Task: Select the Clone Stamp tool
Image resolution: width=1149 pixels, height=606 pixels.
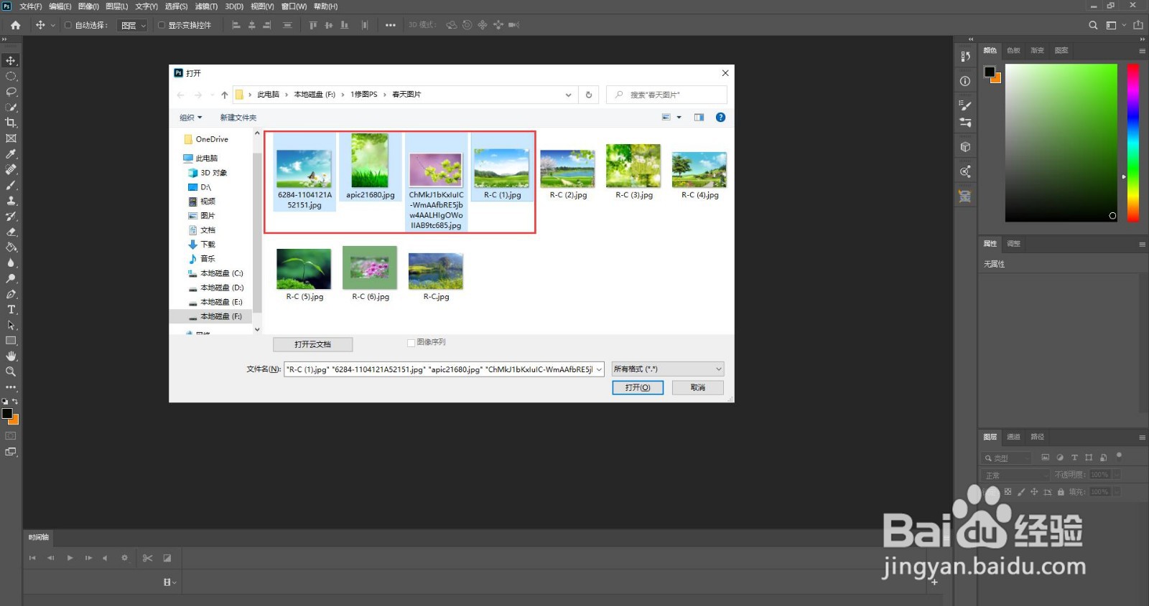Action: click(x=11, y=201)
